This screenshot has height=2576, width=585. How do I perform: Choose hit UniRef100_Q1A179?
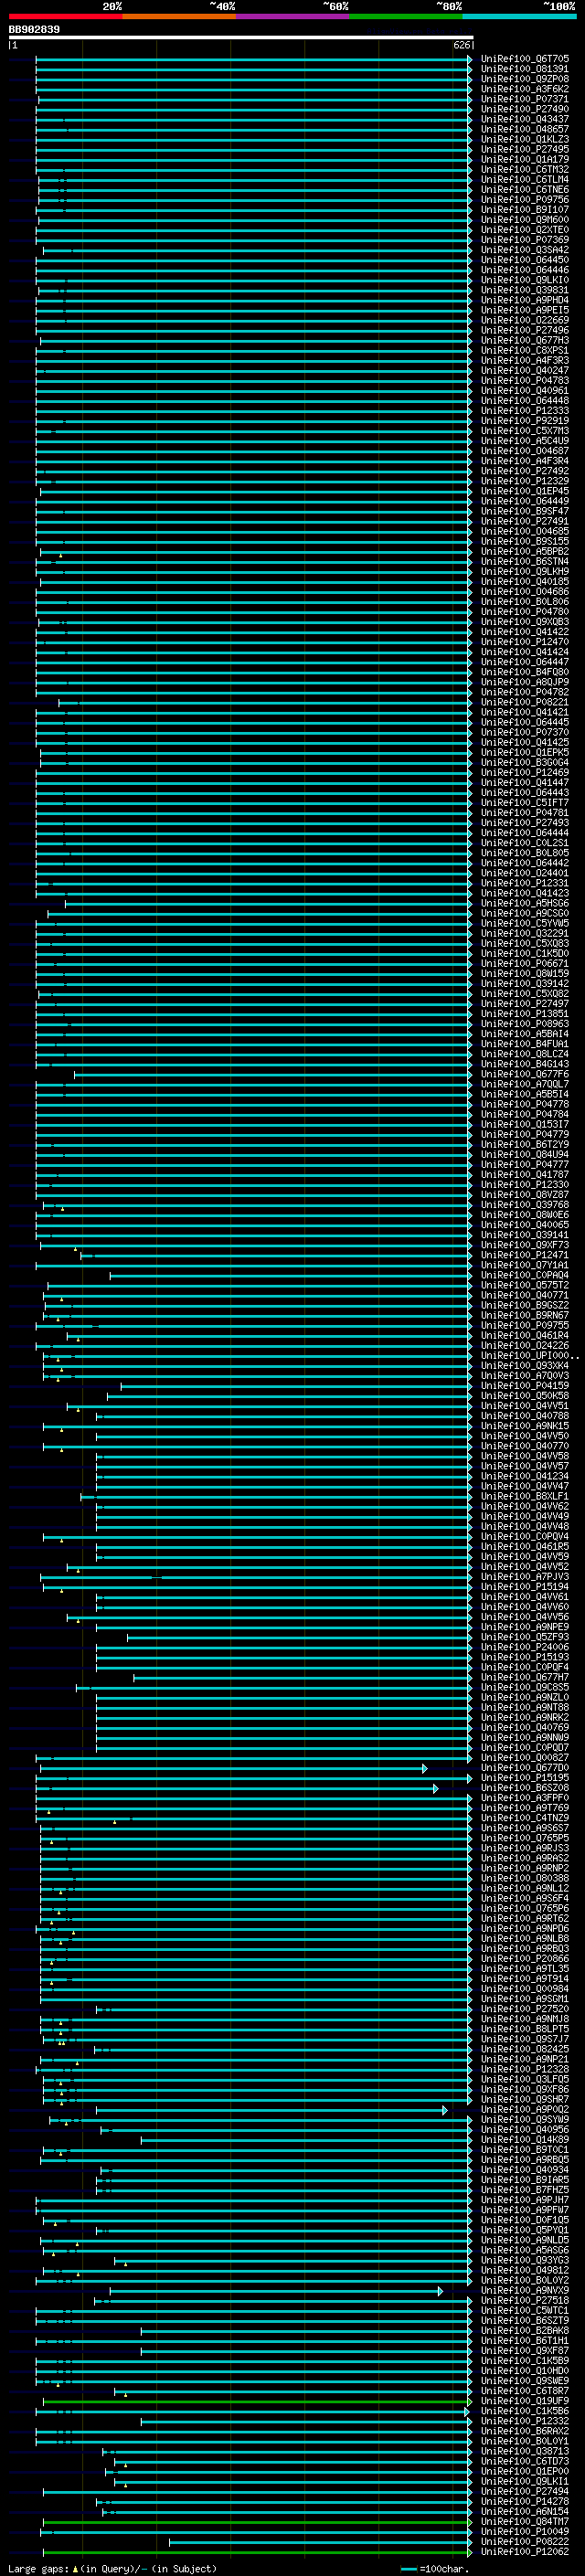[525, 159]
